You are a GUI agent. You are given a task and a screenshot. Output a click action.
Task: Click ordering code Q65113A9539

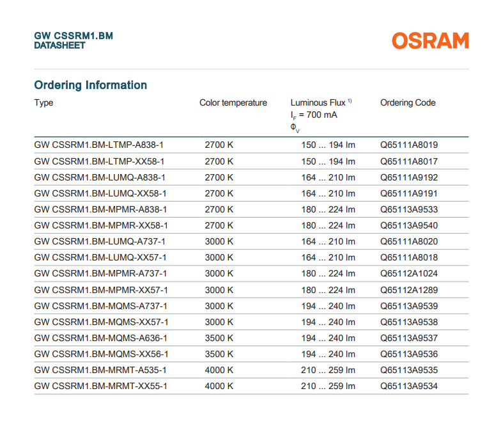coord(409,306)
